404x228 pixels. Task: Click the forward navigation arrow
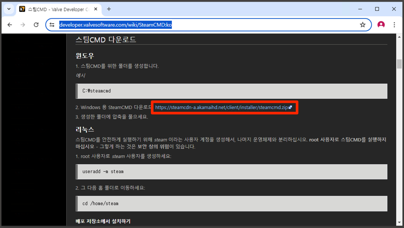pyautogui.click(x=23, y=25)
